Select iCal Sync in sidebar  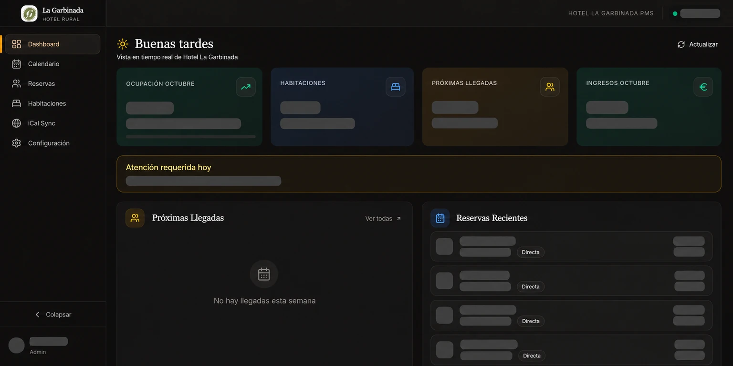click(x=52, y=123)
